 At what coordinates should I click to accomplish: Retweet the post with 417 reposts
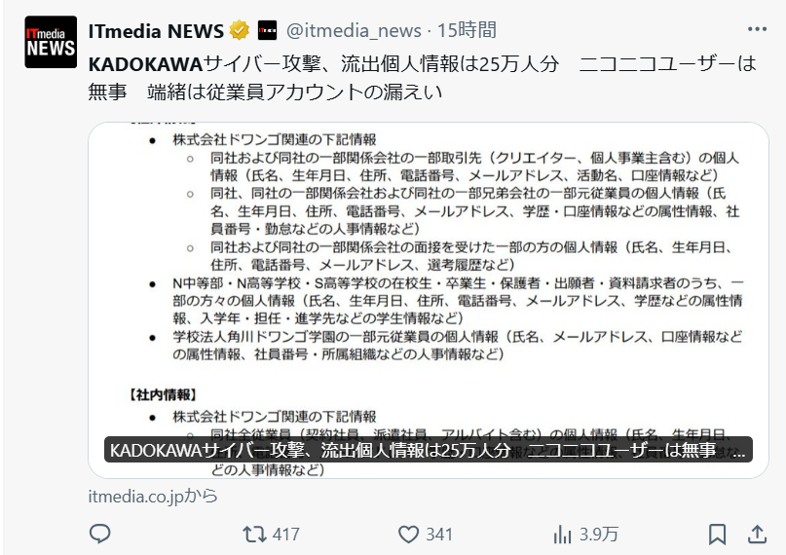tap(254, 535)
